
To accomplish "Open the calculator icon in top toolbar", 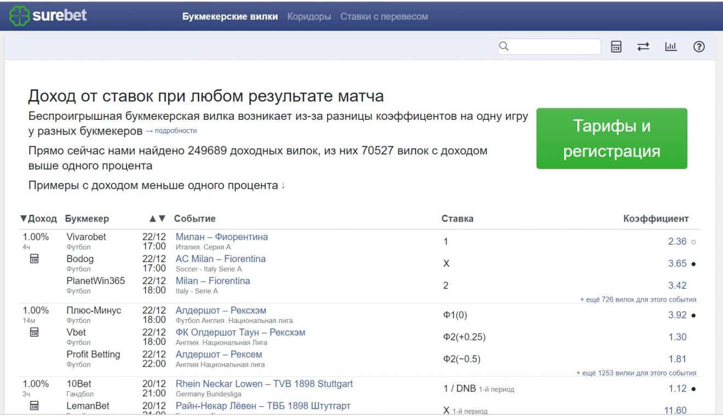I will coord(616,48).
